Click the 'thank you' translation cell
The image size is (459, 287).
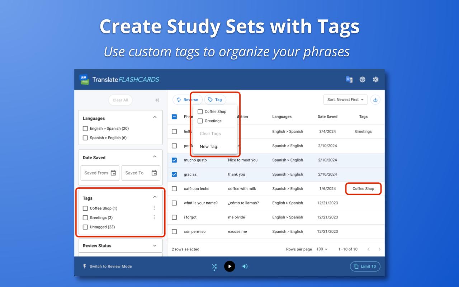click(237, 174)
